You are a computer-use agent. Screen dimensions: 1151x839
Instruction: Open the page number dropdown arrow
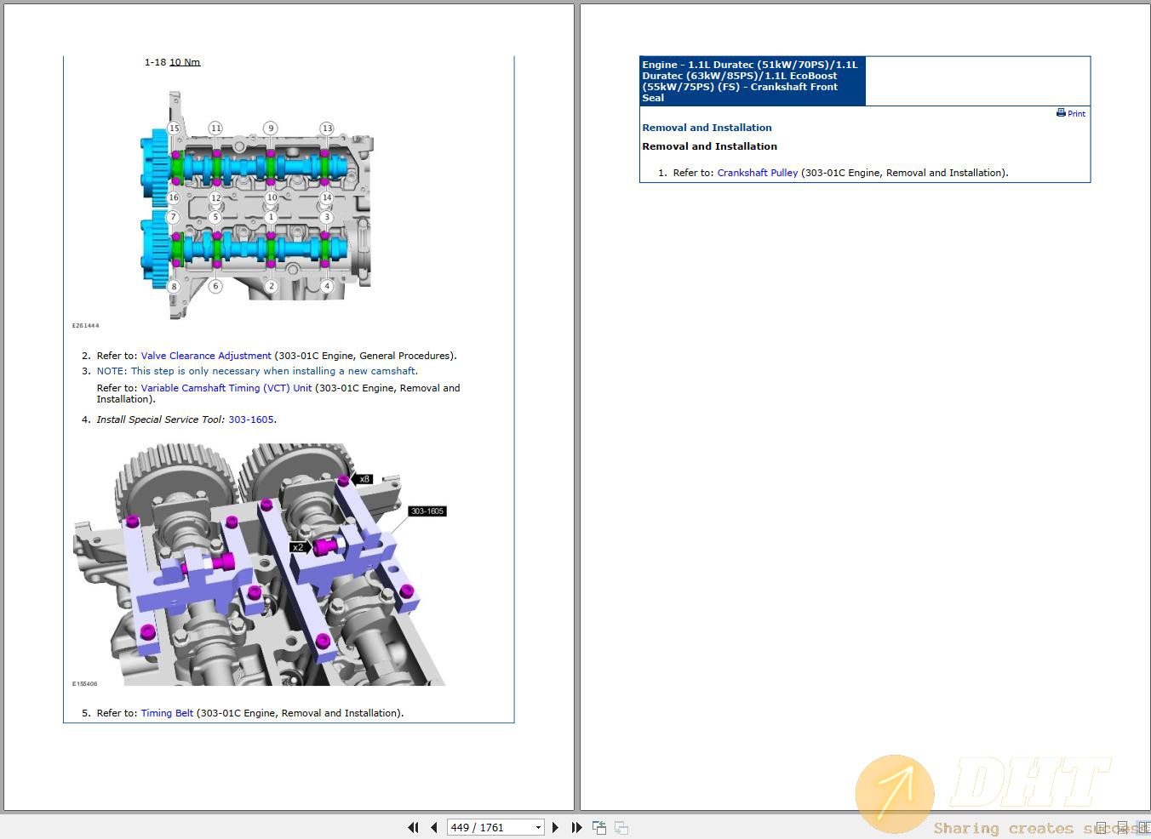(538, 827)
